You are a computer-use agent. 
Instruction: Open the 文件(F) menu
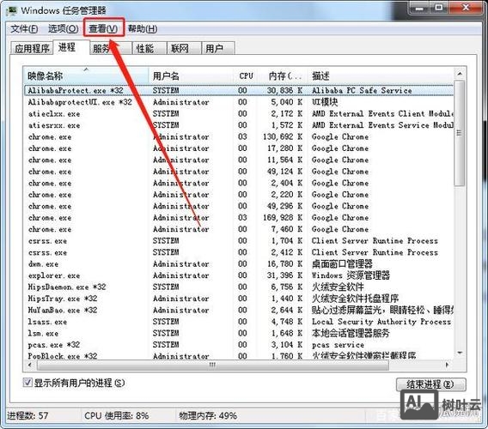[24, 29]
